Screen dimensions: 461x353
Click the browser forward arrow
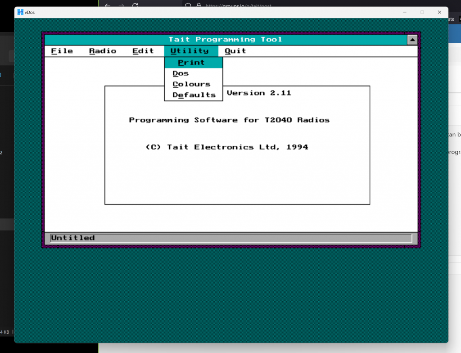tap(121, 6)
